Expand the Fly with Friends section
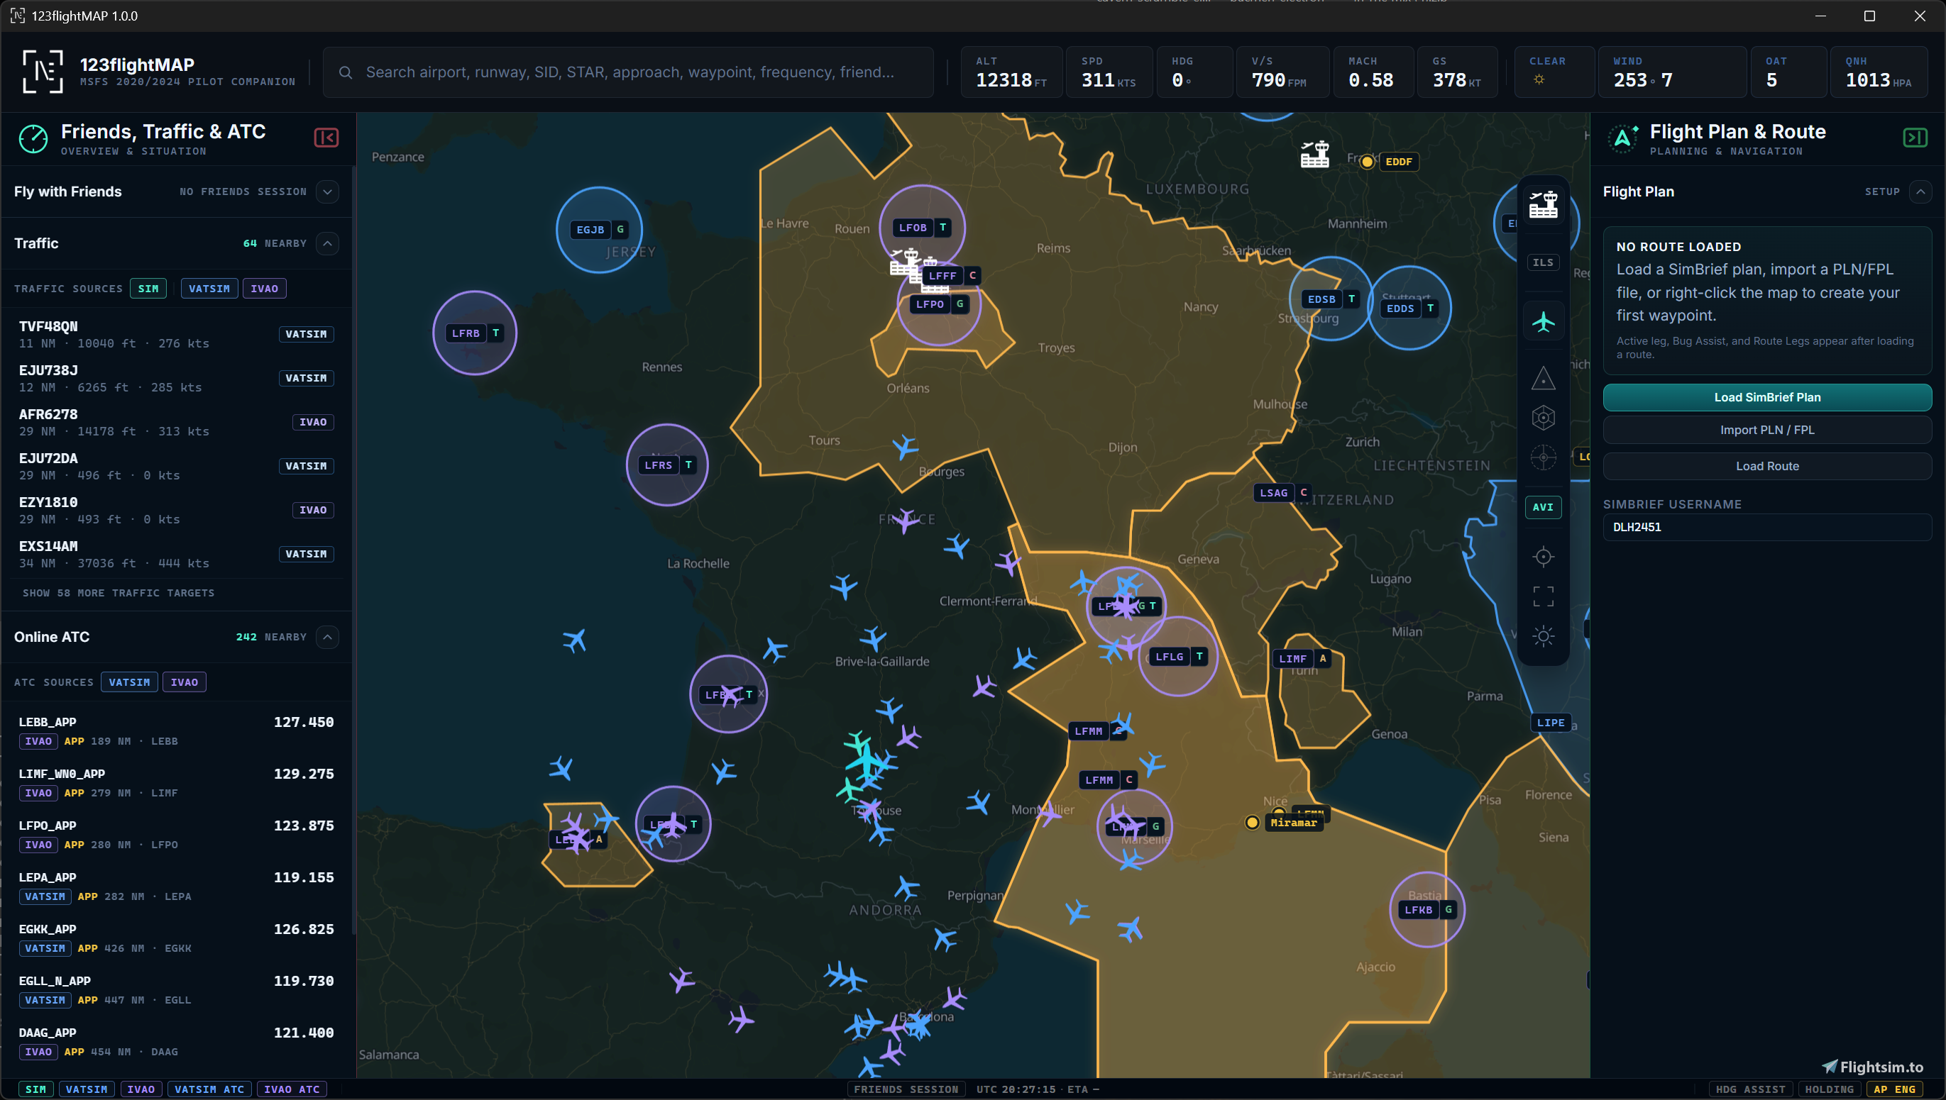The height and width of the screenshot is (1100, 1946). (327, 192)
